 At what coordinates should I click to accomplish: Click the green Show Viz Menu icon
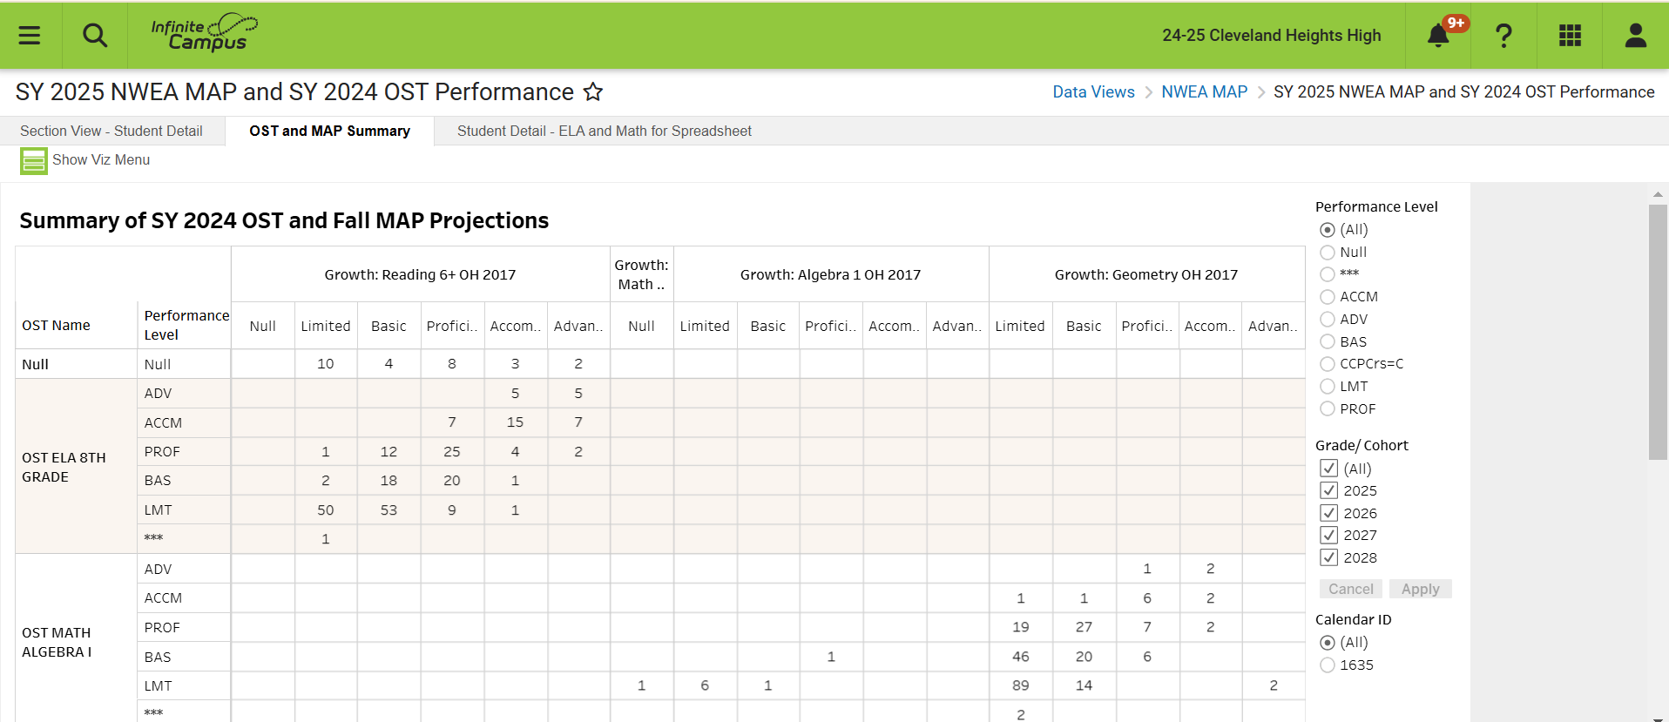34,160
